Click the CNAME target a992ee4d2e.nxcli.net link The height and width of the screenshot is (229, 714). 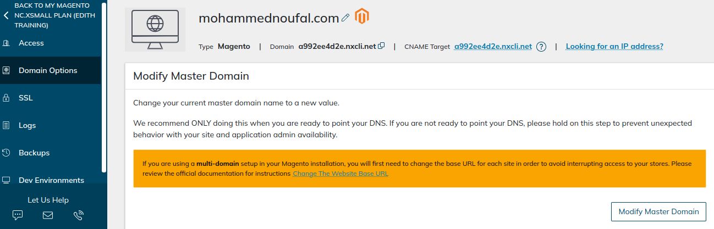(493, 47)
